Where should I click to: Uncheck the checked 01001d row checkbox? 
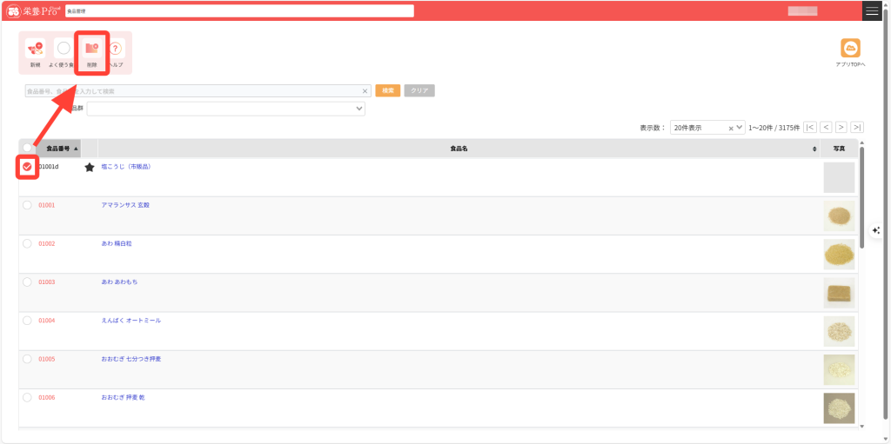(27, 167)
